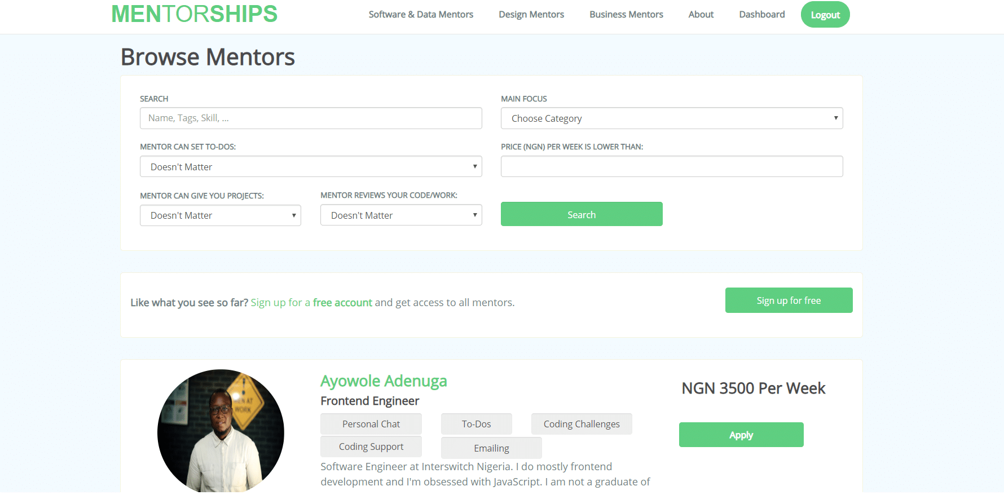1004x495 pixels.
Task: Open Ayowole Adenuga's profile photo
Action: (x=221, y=431)
